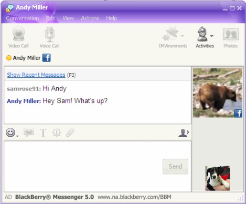Screen dimensions: 246x204
Task: Click the audibles speech bubble icon
Action: point(29,132)
